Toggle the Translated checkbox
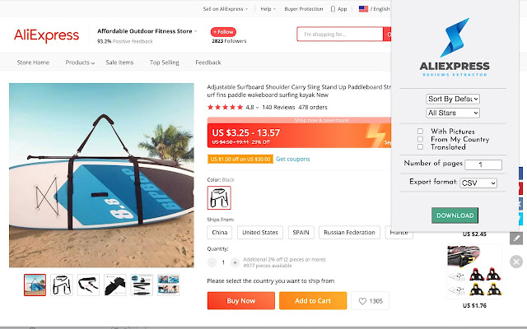The width and height of the screenshot is (527, 329). (x=420, y=148)
